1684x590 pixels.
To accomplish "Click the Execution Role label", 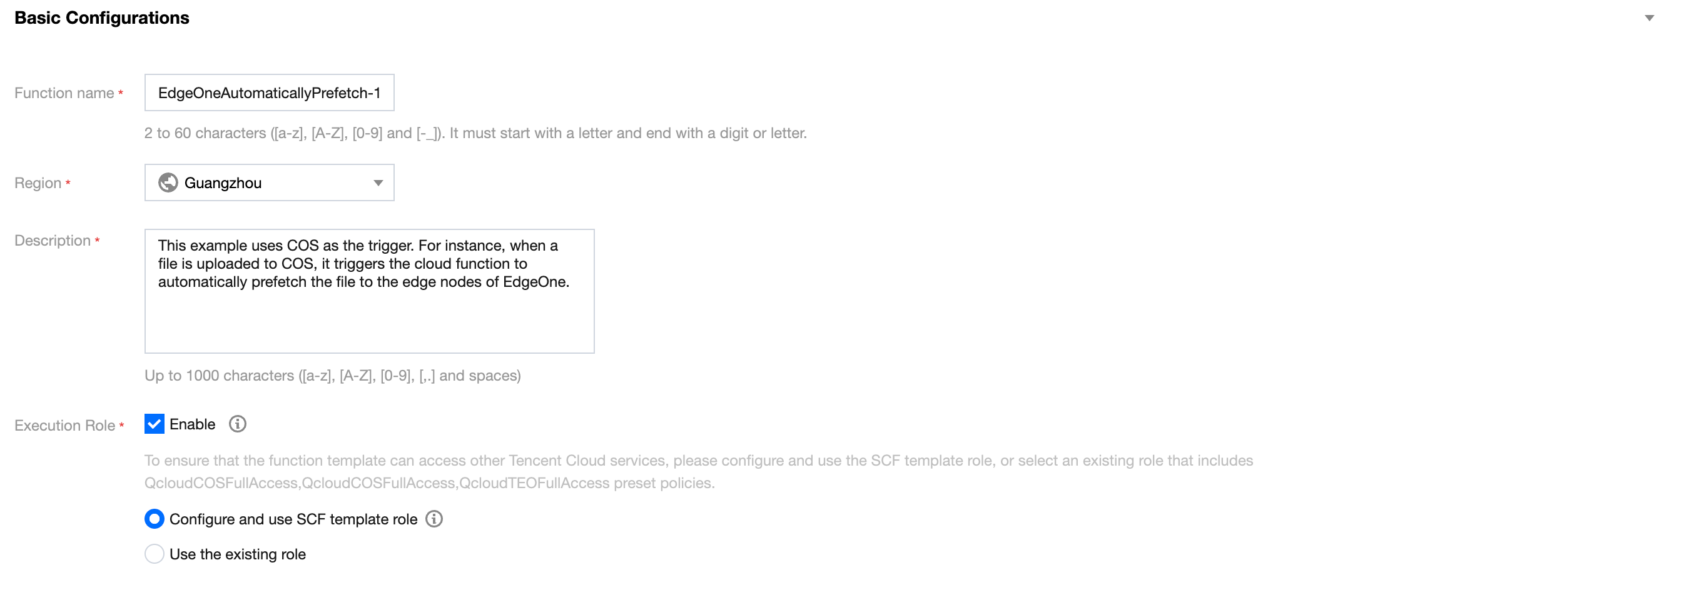I will 64,426.
